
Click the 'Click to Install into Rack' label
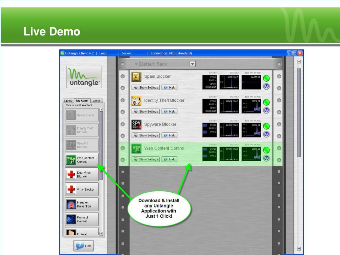pos(79,105)
